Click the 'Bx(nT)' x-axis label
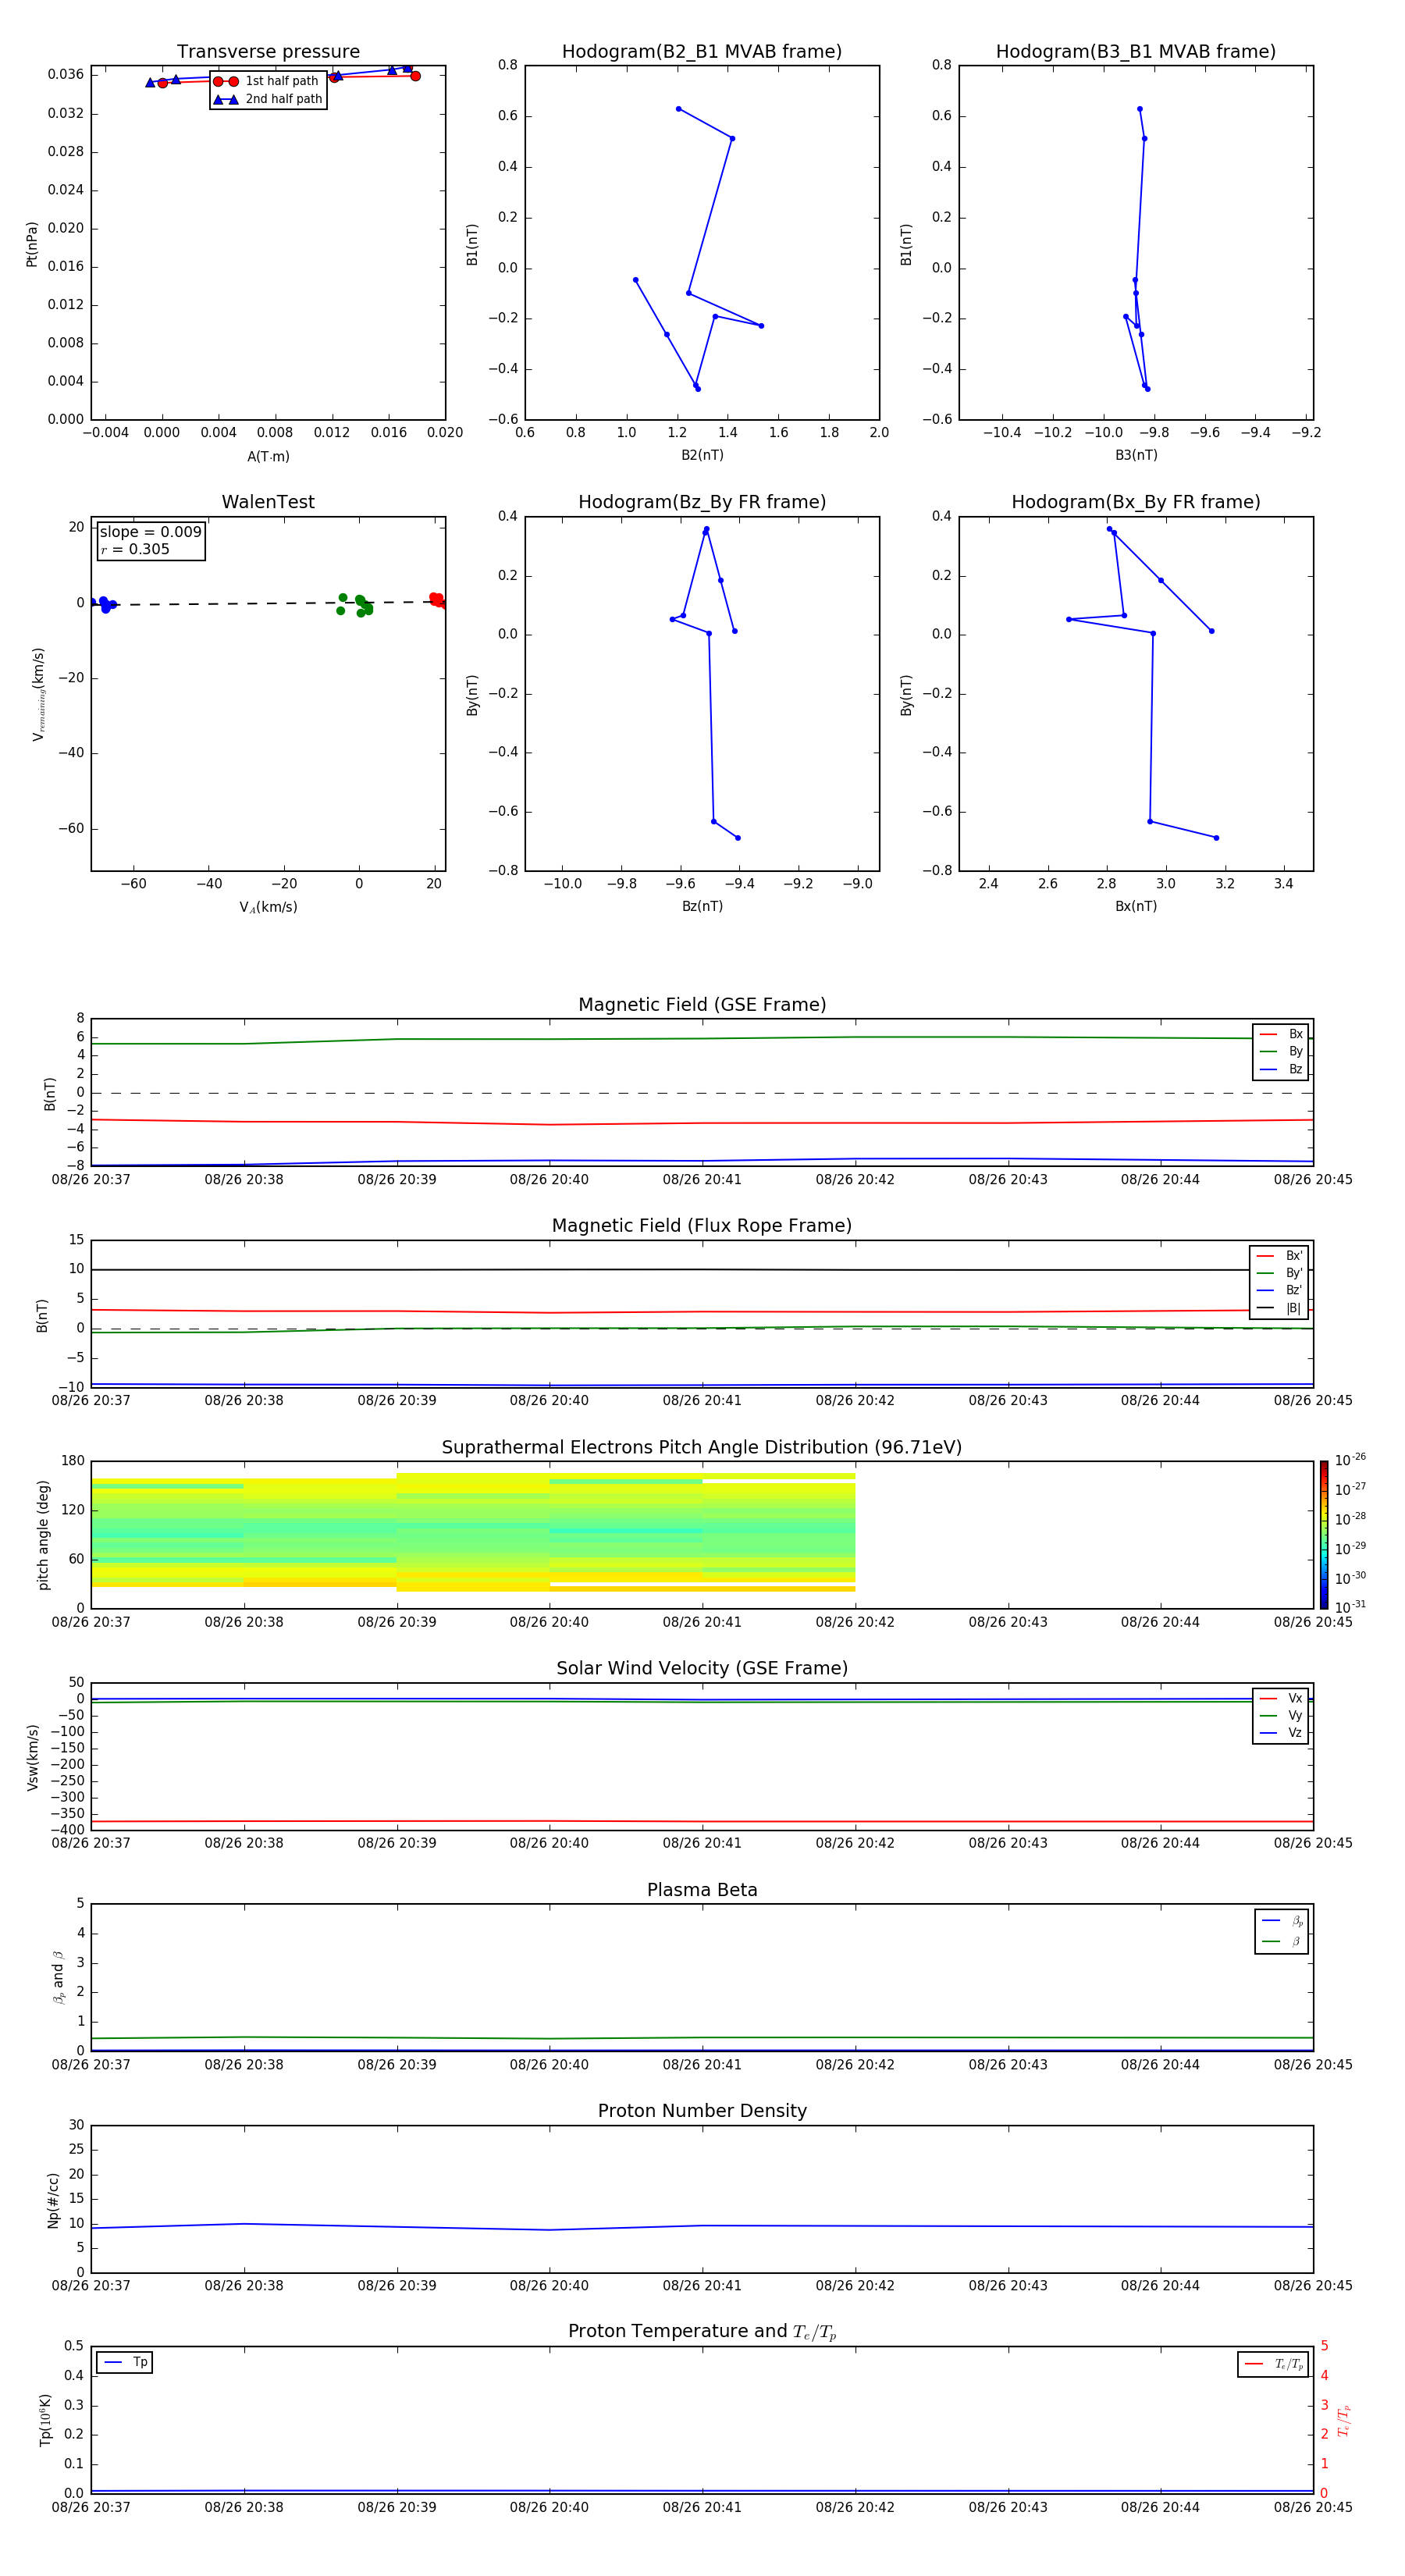The height and width of the screenshot is (2576, 1405). 1136,906
